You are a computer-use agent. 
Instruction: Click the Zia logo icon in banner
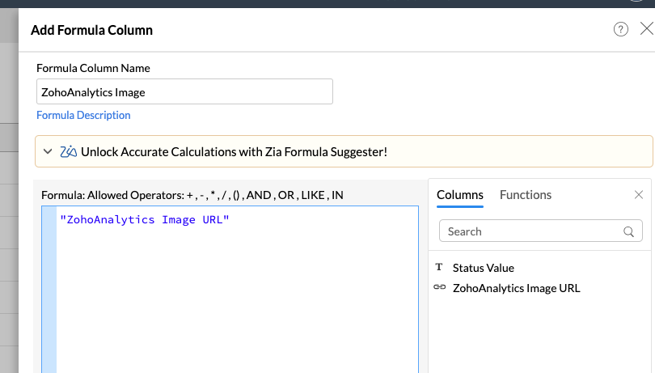click(x=69, y=151)
